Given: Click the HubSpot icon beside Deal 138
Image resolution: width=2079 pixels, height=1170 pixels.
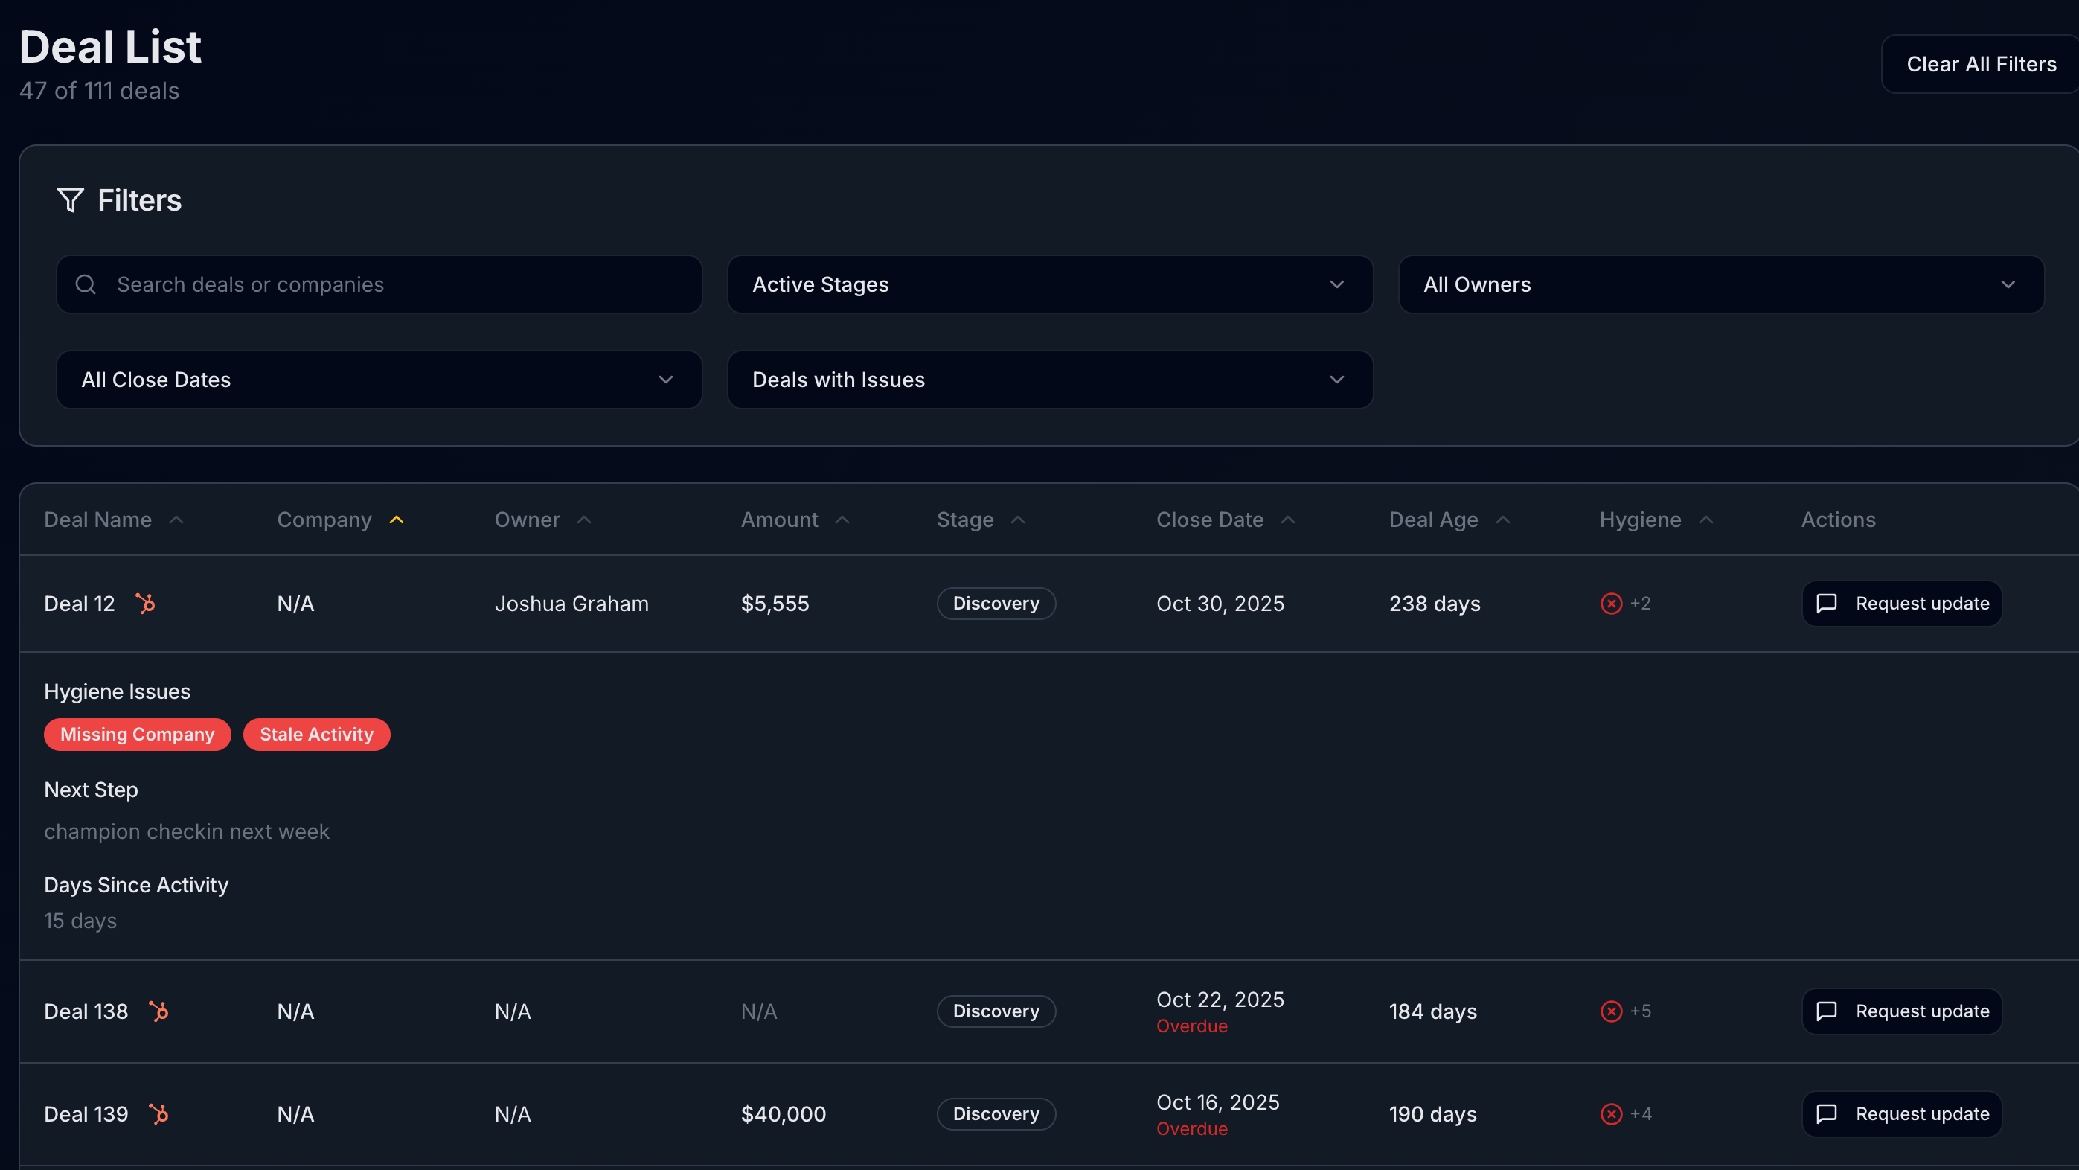Looking at the screenshot, I should coord(160,1011).
